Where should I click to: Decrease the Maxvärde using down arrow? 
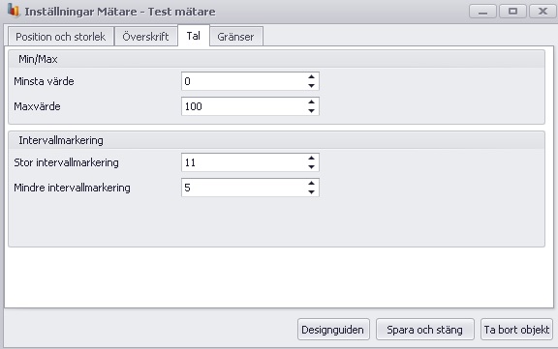point(311,111)
